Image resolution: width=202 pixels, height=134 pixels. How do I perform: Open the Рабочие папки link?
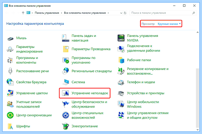[x=139, y=60]
